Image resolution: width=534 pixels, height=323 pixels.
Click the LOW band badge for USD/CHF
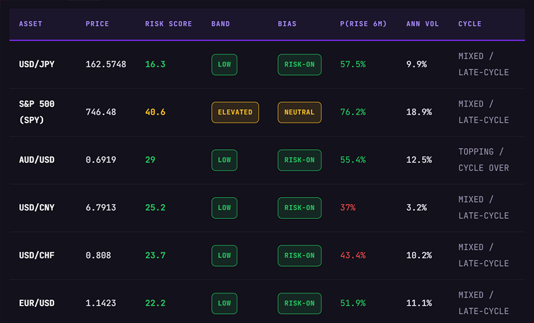[225, 256]
